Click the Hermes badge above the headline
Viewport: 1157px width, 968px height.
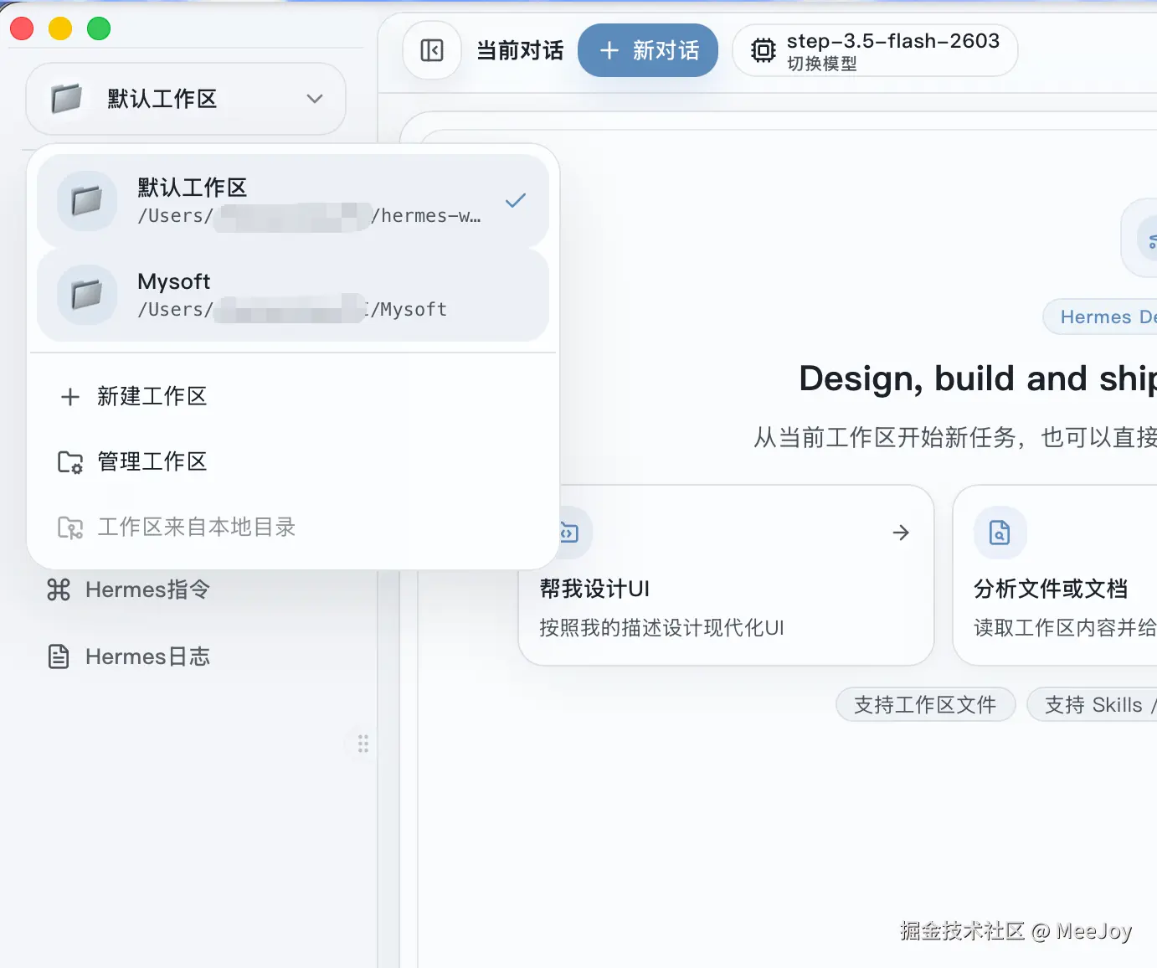(1100, 317)
